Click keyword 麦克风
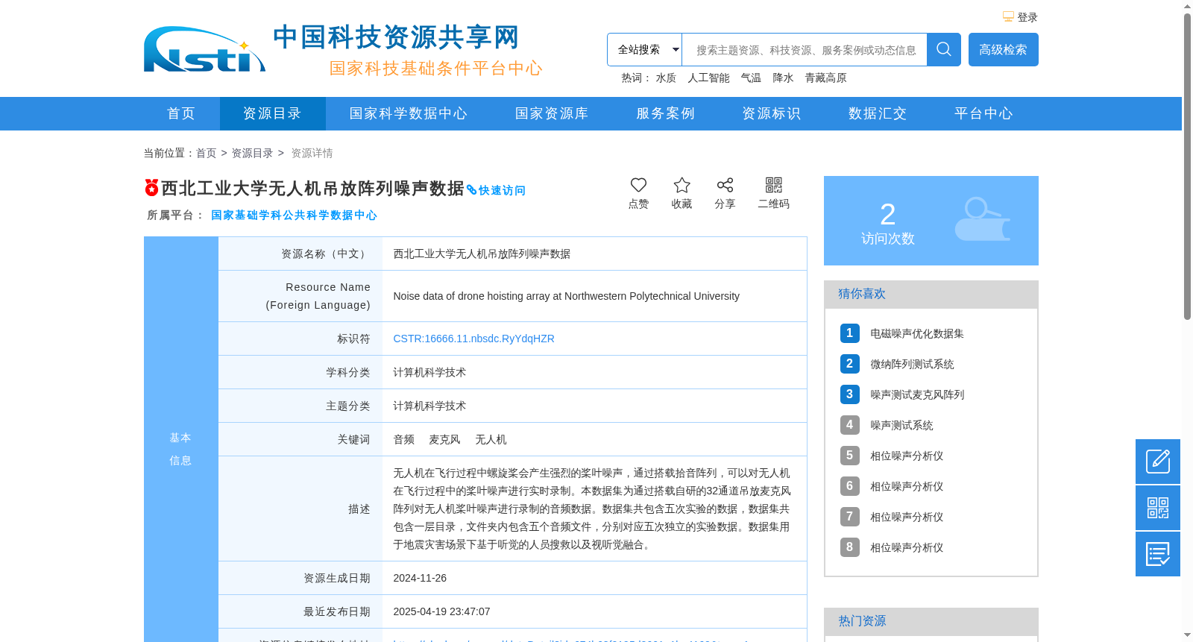 (x=444, y=439)
